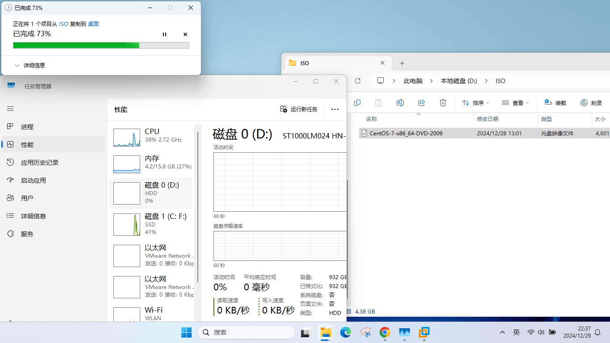Pause the file copy operation
Image resolution: width=610 pixels, height=343 pixels.
pyautogui.click(x=164, y=34)
